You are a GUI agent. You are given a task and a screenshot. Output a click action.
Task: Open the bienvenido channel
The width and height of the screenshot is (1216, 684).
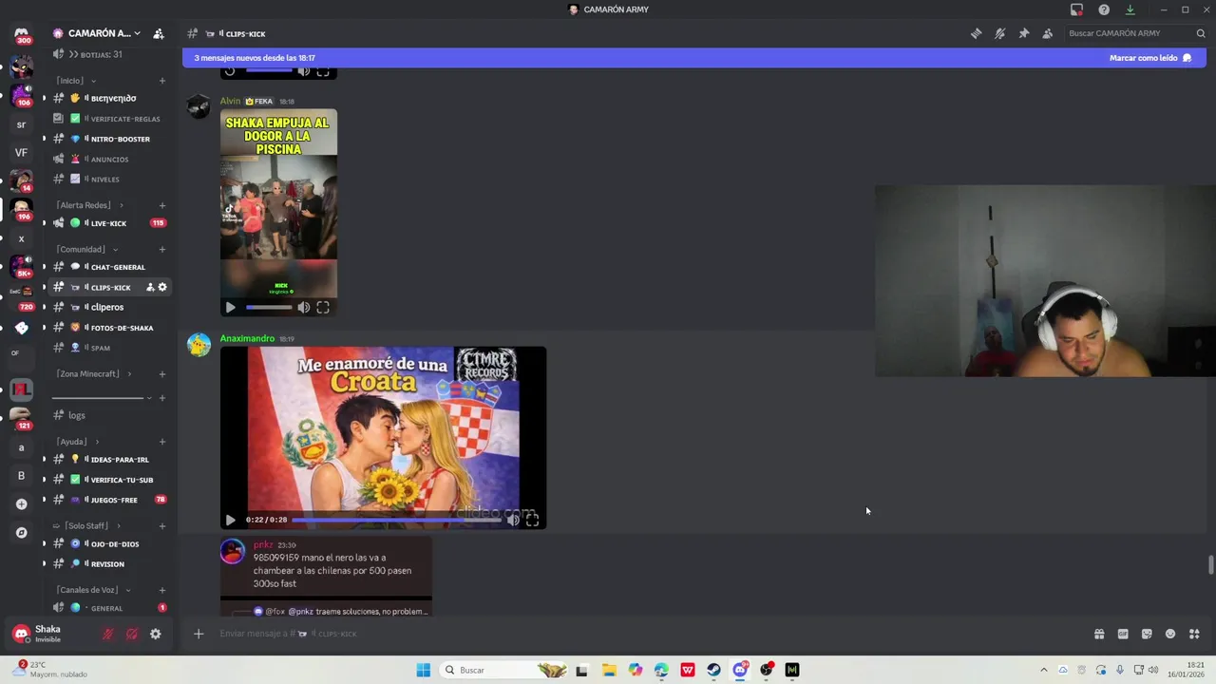tap(109, 98)
